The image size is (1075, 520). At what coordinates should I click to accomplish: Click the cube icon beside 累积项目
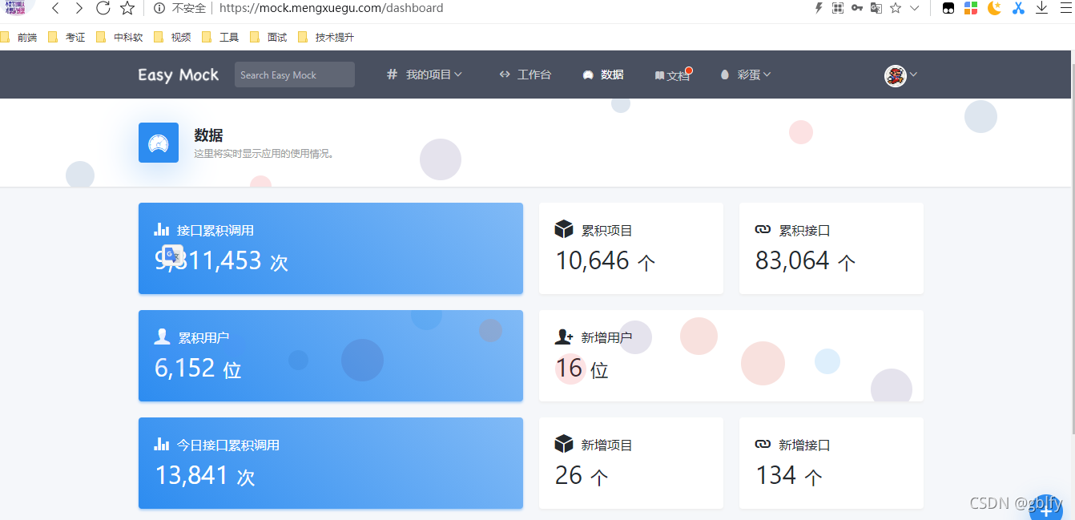point(564,229)
